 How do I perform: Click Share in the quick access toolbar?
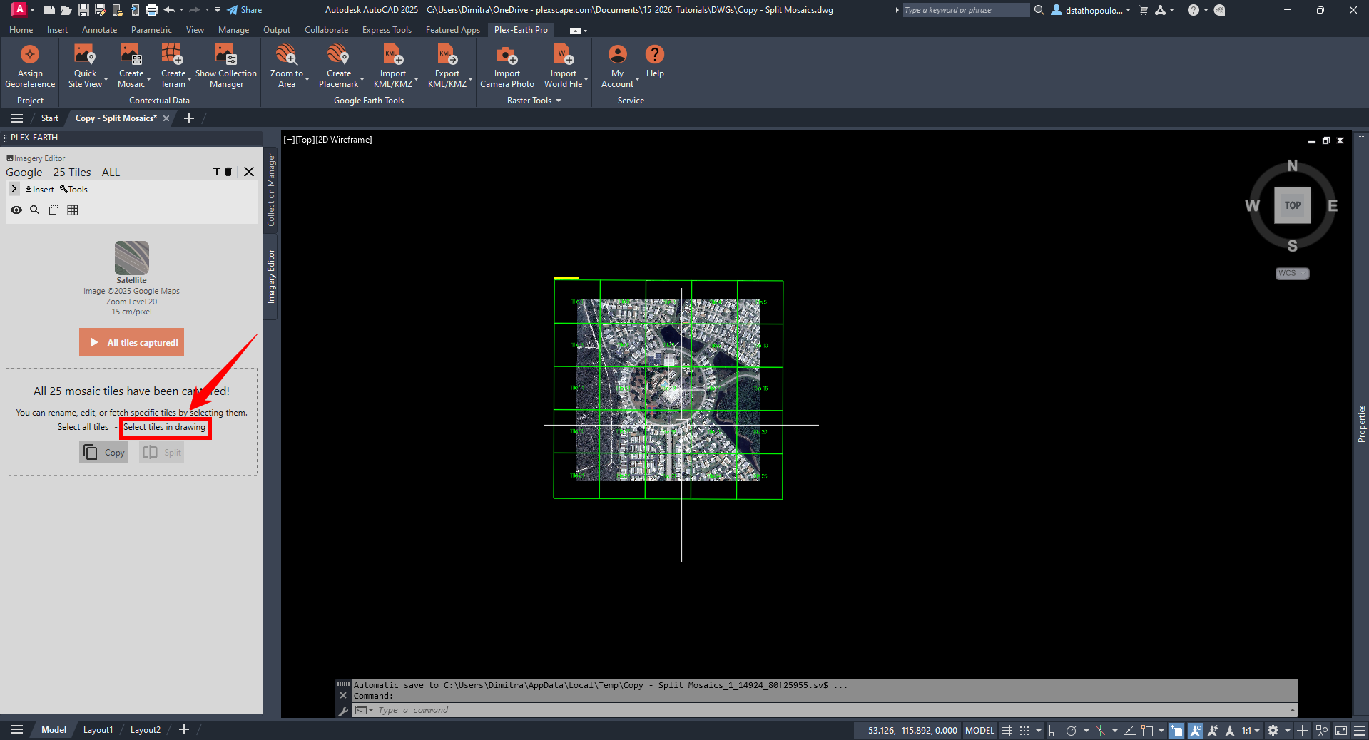coord(245,10)
